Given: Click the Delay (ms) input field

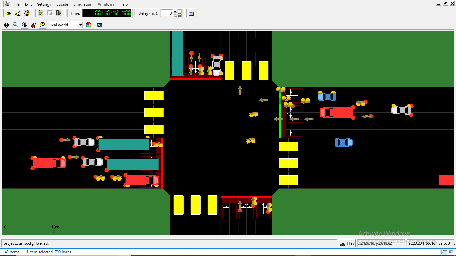Looking at the screenshot, I should coord(167,13).
